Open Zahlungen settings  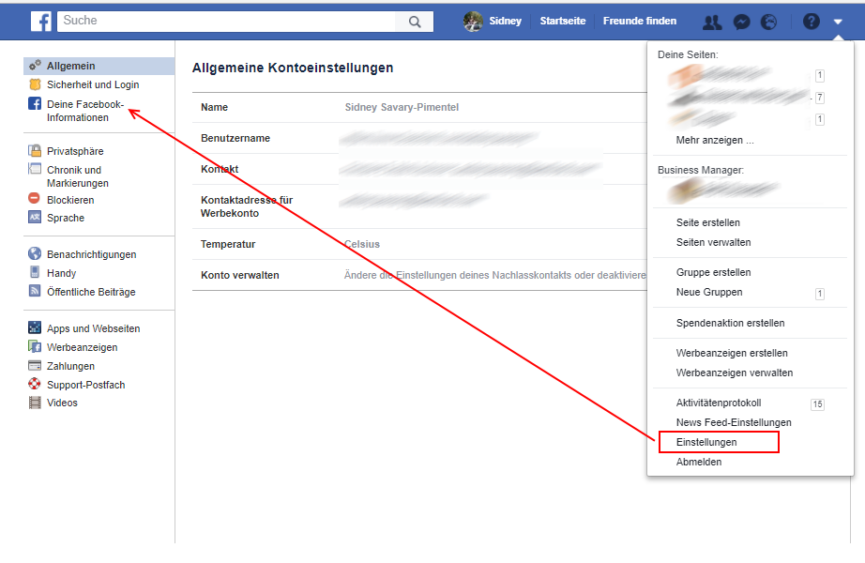(70, 366)
